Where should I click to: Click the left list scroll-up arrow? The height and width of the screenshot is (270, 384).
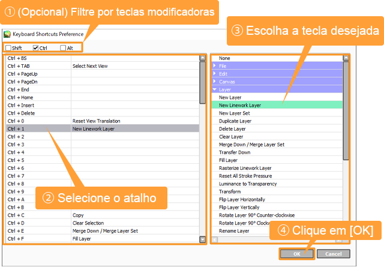coord(203,58)
